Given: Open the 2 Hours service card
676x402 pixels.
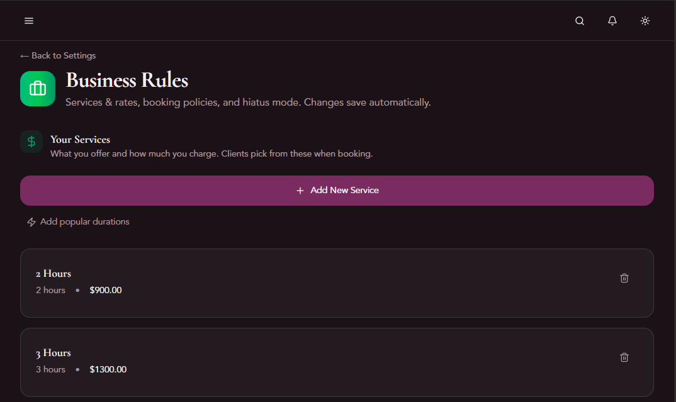Looking at the screenshot, I should pos(315,282).
